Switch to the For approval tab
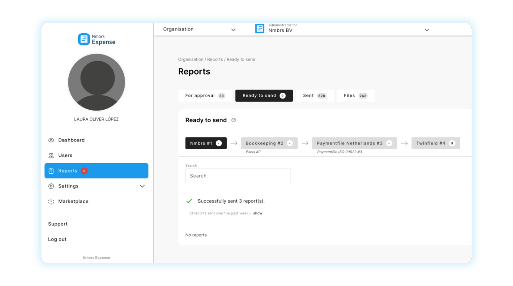 point(205,96)
